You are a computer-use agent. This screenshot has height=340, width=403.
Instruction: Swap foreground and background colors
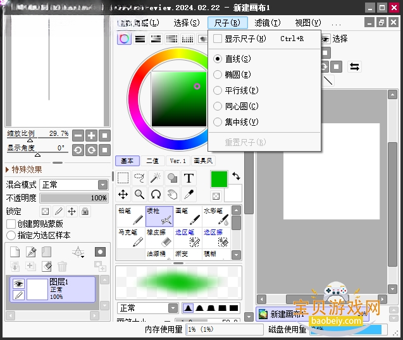click(x=236, y=176)
